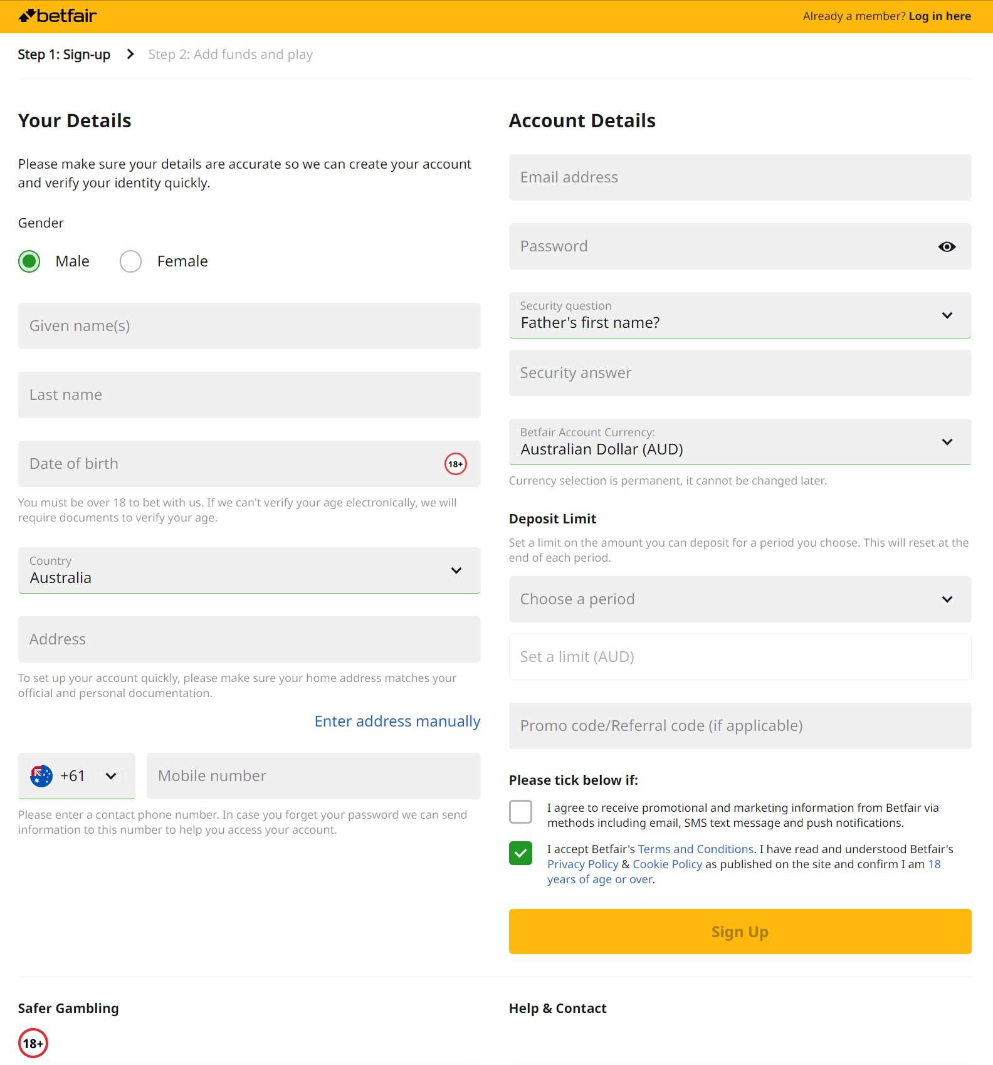
Task: Open the Choose a period dropdown
Action: 740,599
